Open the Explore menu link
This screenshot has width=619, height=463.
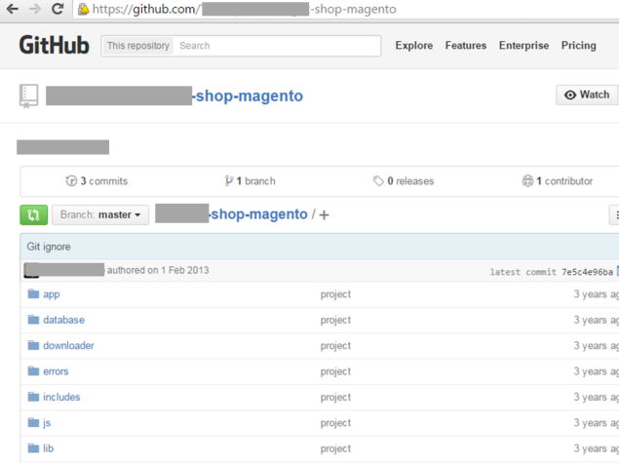pyautogui.click(x=413, y=46)
